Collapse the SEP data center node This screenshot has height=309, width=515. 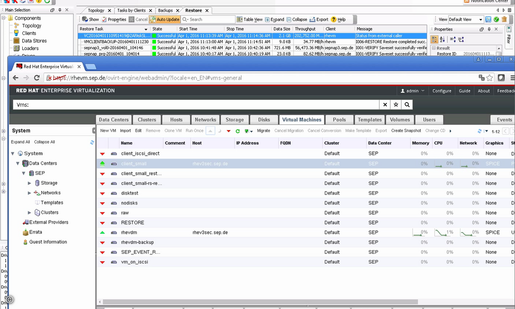[x=24, y=173]
